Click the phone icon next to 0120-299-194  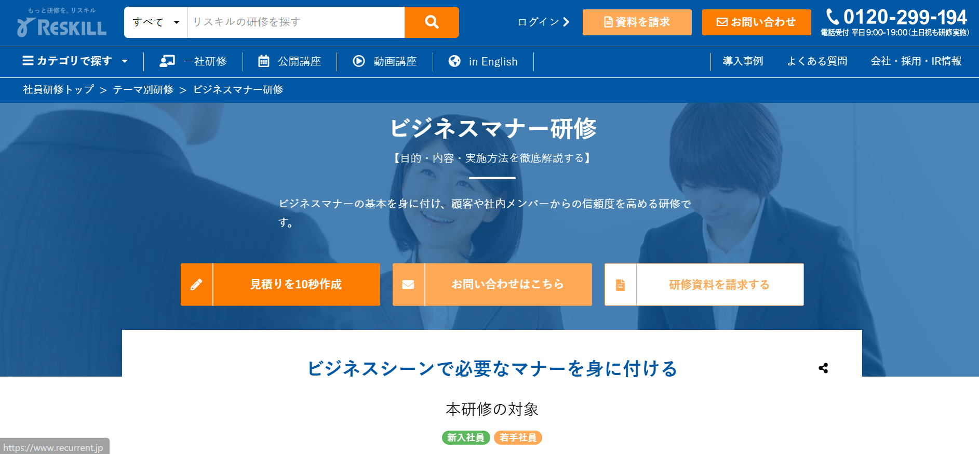[x=832, y=17]
